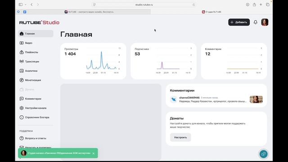Open the Подписчики statistics card
Screen dimensions: 288x162
[164, 61]
